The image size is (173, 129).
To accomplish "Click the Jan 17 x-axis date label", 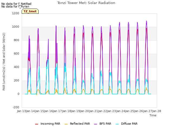I will (x=57, y=111).
